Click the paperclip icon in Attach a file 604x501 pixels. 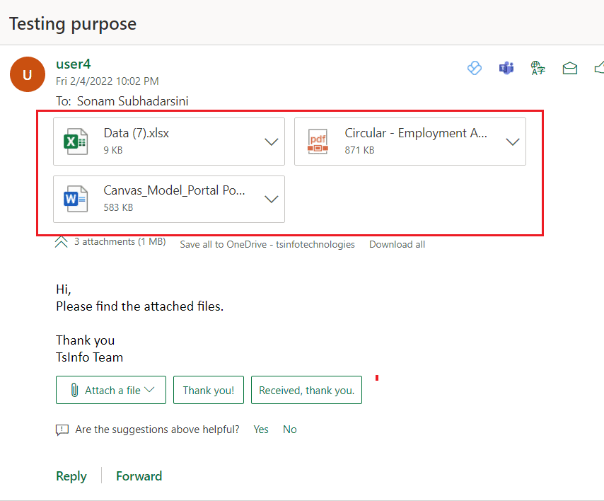[x=75, y=390]
